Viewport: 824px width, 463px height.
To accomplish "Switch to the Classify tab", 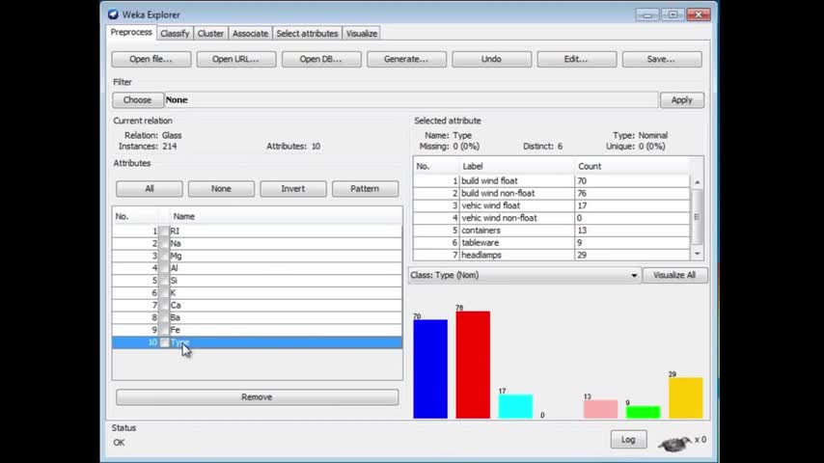I will pos(175,33).
